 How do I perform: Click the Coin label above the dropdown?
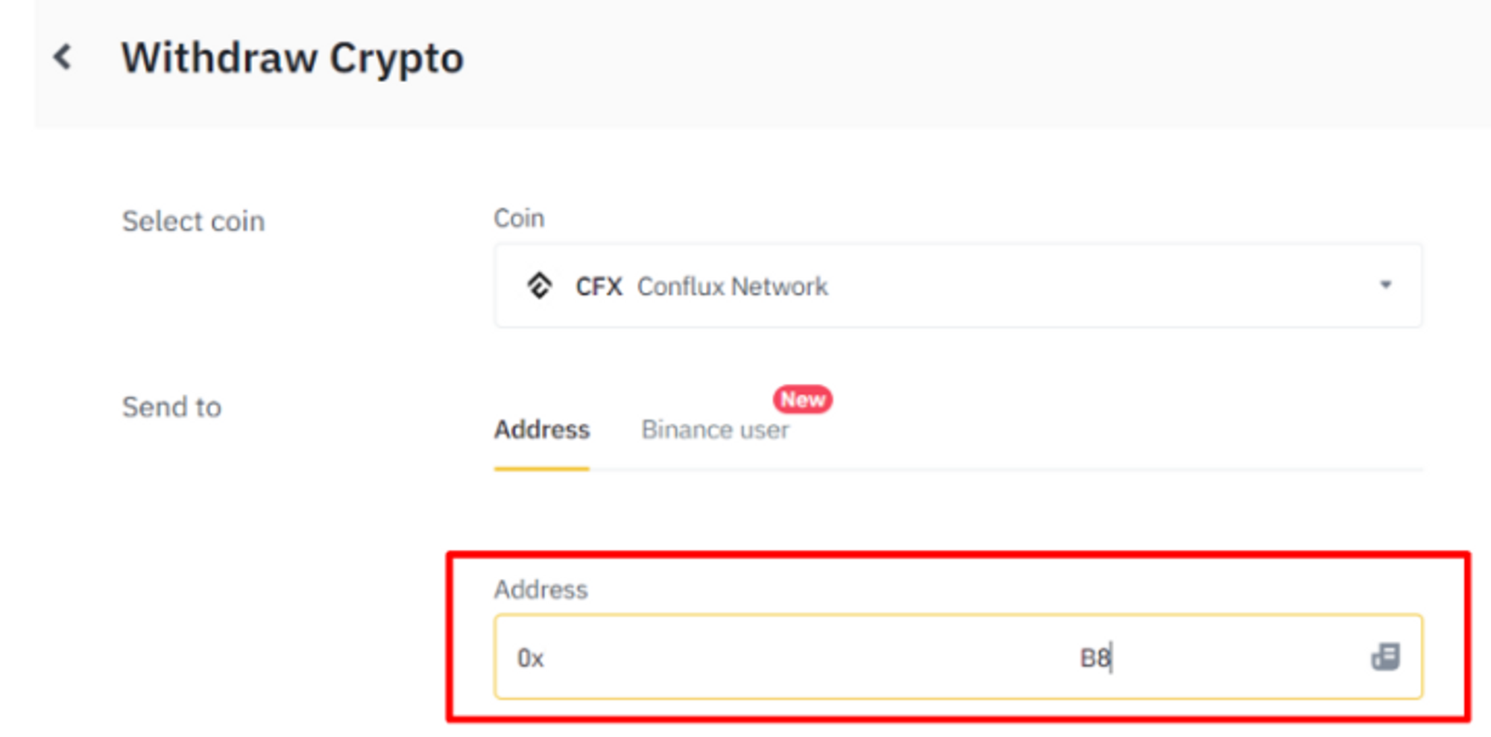[519, 218]
